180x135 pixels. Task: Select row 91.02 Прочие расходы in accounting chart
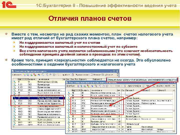click(x=39, y=87)
